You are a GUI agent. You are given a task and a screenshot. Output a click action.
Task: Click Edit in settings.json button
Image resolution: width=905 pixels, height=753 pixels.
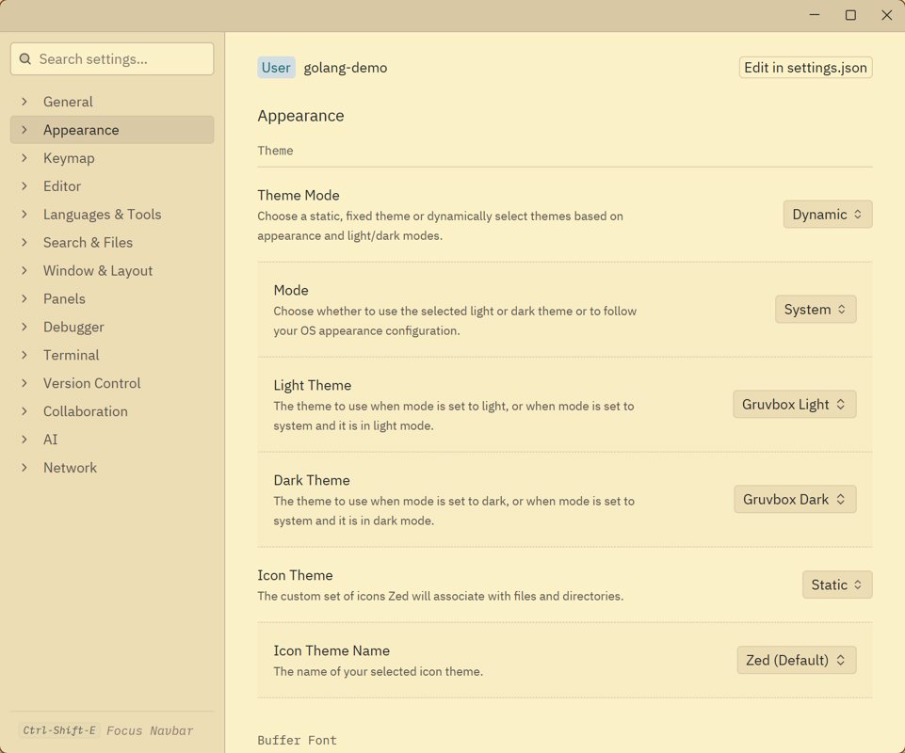(x=805, y=68)
